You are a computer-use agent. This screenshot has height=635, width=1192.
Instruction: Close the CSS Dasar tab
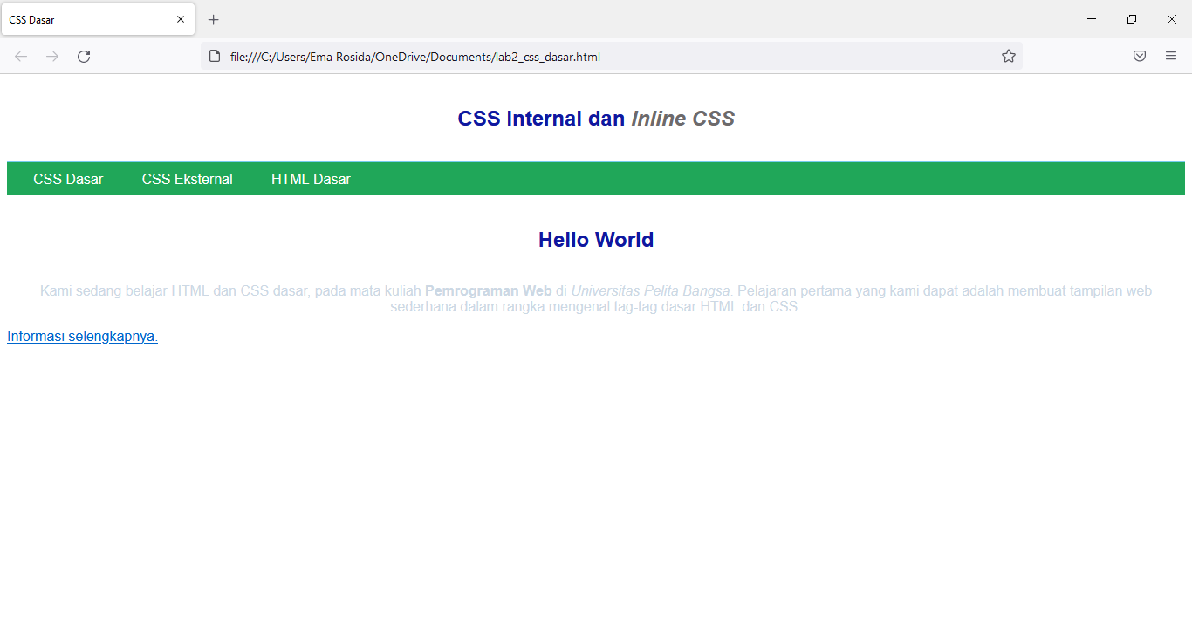coord(181,19)
